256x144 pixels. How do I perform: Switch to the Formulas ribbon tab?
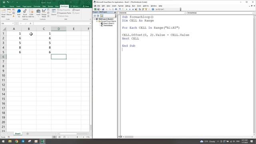37,6
